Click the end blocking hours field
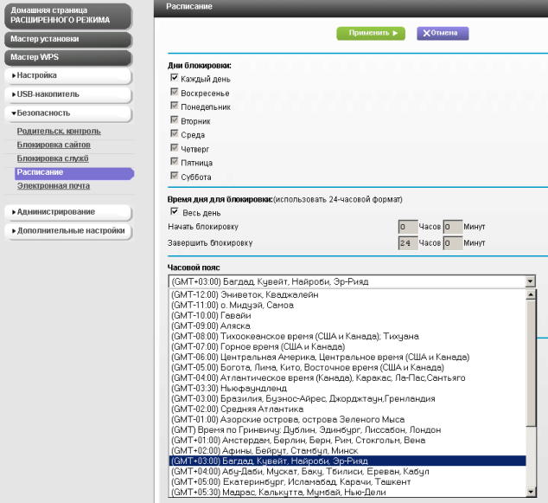The image size is (548, 503). [x=408, y=243]
